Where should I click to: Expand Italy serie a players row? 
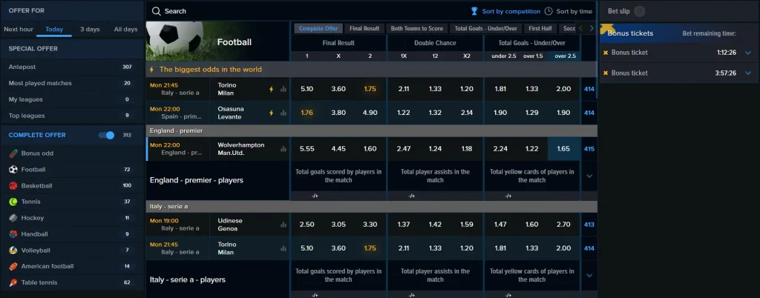tap(589, 275)
